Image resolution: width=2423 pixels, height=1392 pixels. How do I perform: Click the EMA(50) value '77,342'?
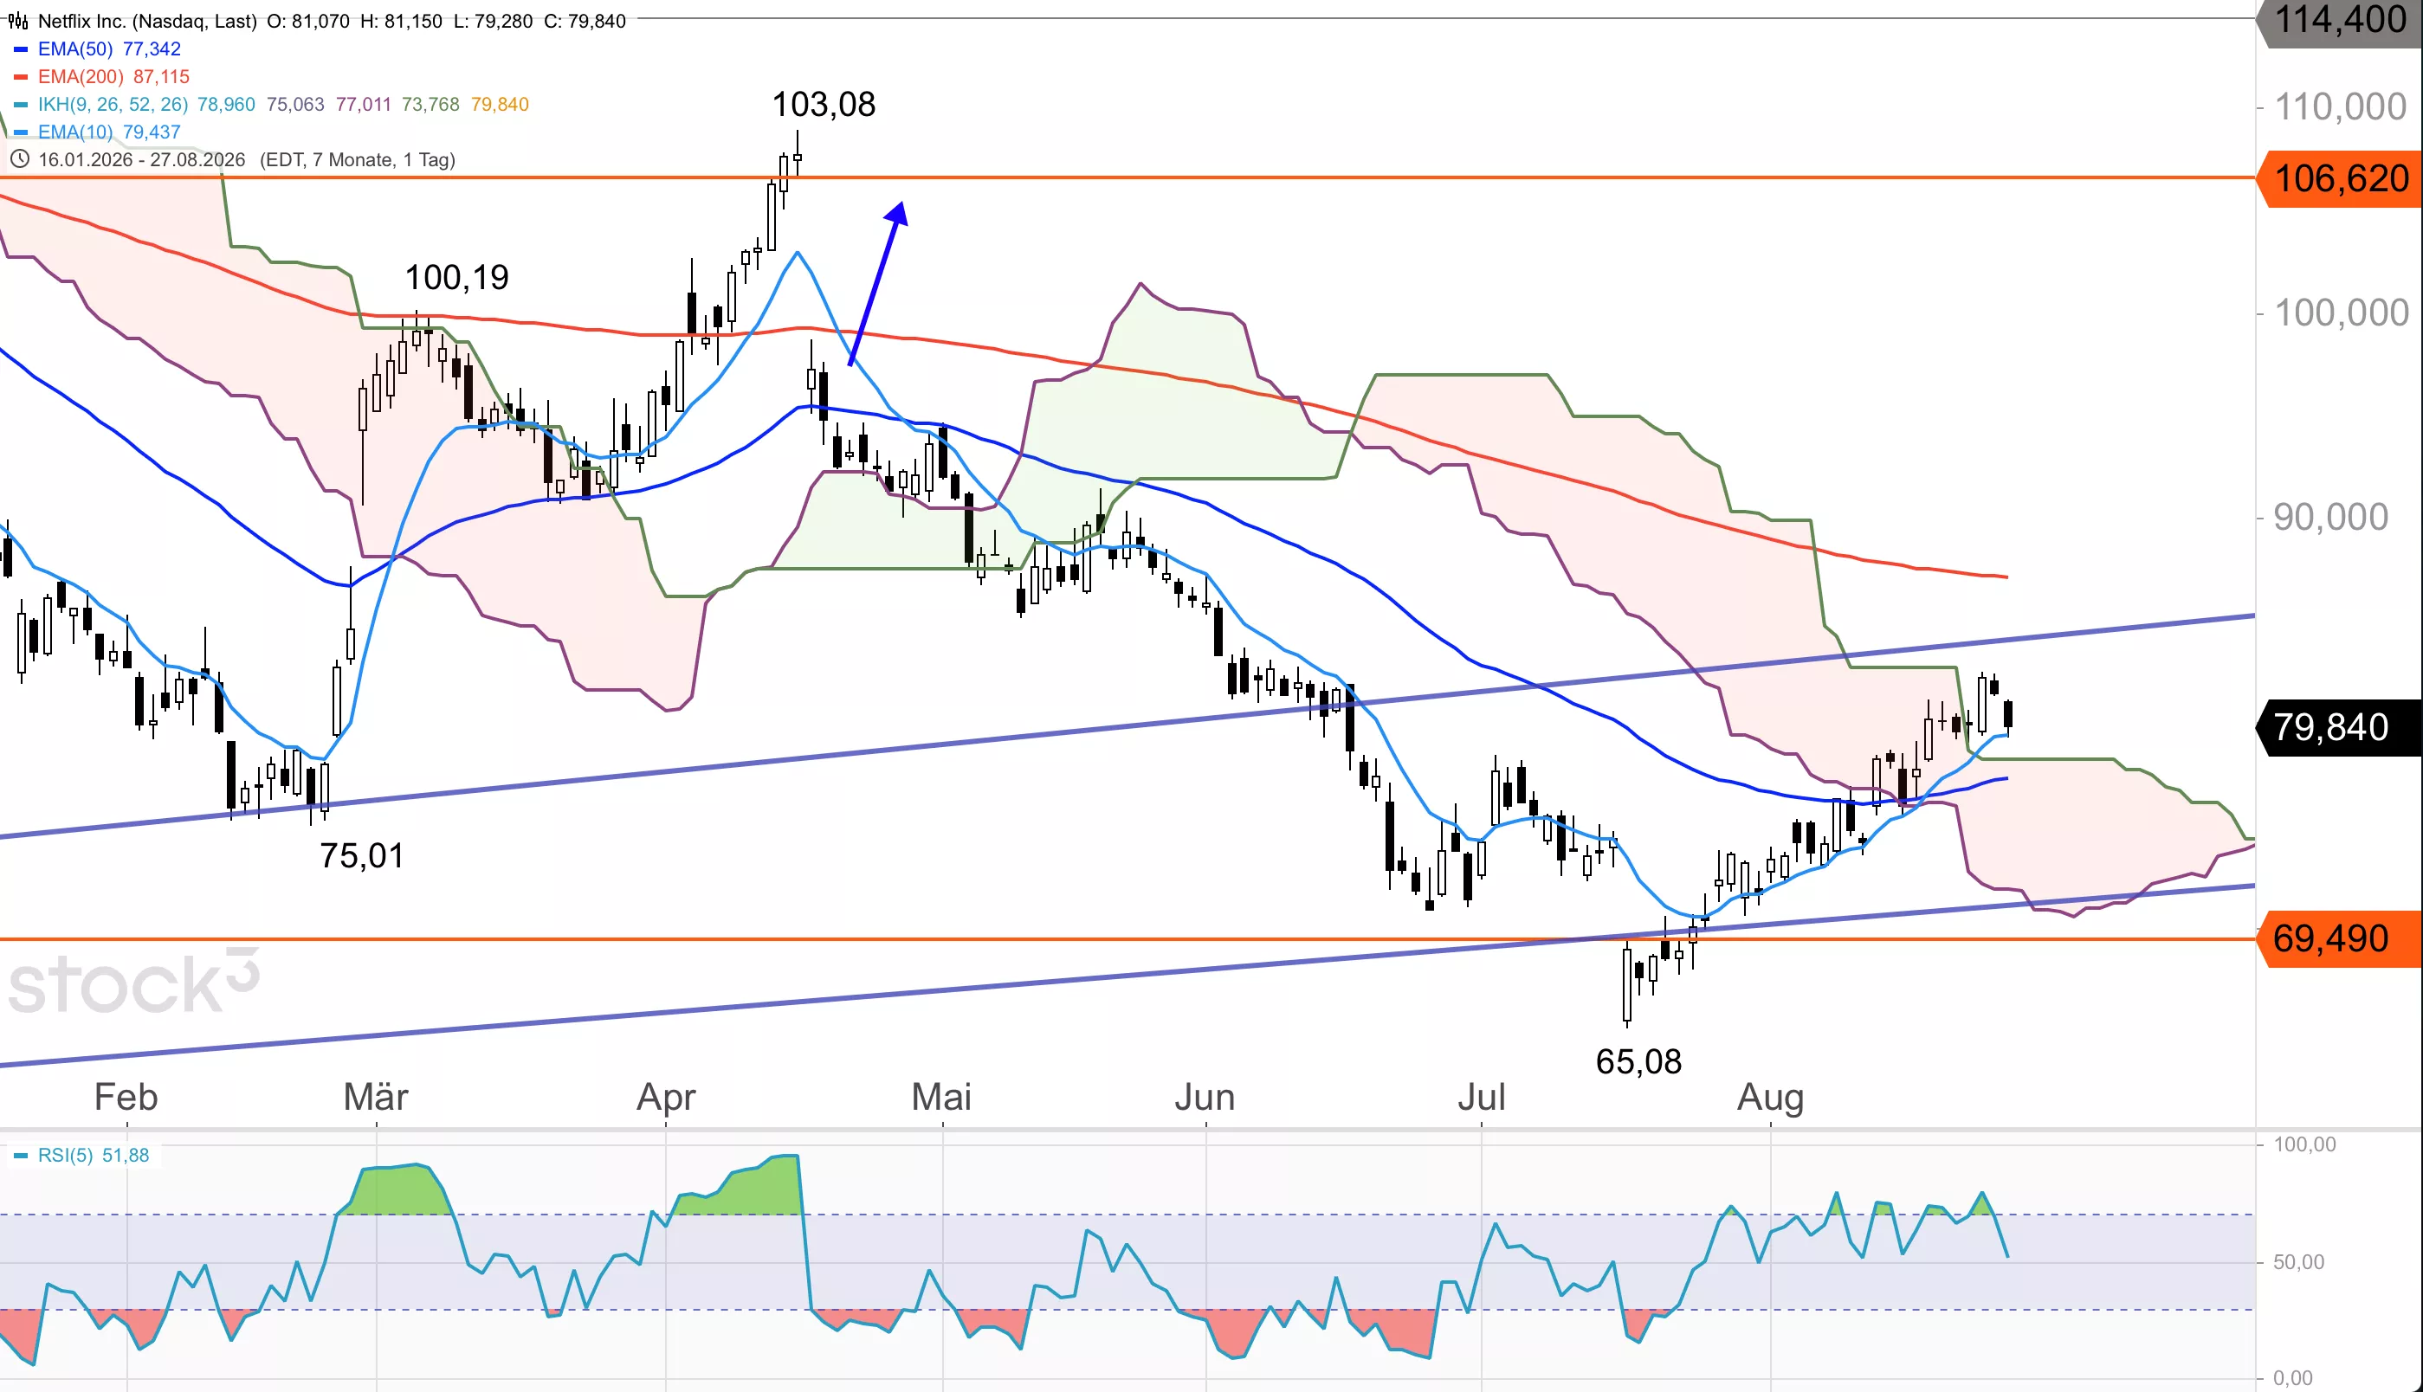pos(152,48)
